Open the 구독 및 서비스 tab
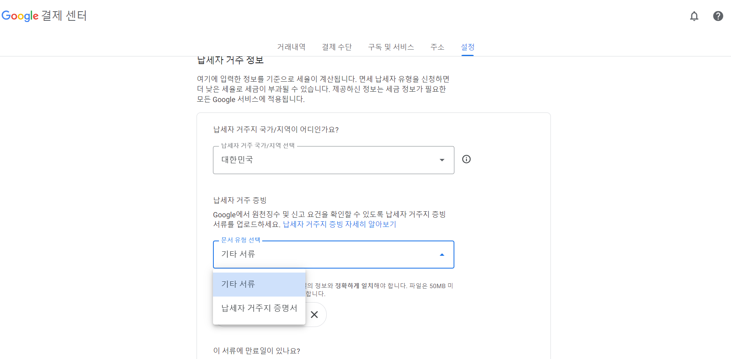The width and height of the screenshot is (731, 359). pos(391,47)
